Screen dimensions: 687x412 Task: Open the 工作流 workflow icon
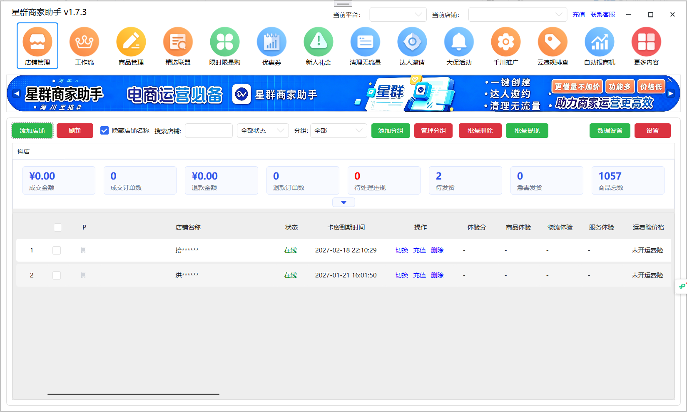(x=84, y=45)
